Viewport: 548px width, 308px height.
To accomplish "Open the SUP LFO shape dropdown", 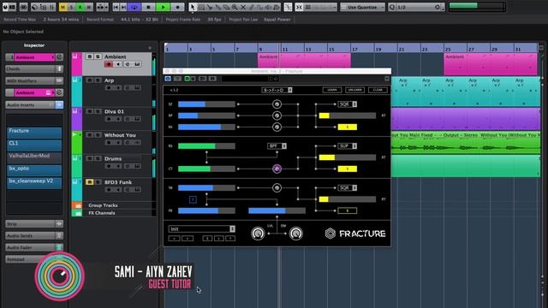I will point(348,146).
